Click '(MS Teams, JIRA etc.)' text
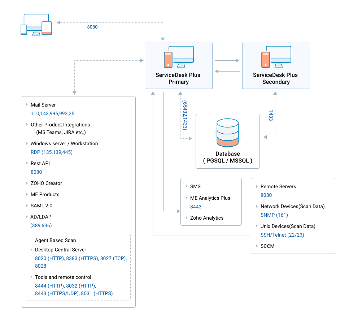The height and width of the screenshot is (315, 362). (61, 133)
